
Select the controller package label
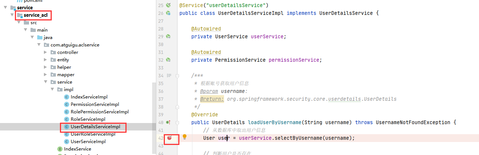point(68,52)
